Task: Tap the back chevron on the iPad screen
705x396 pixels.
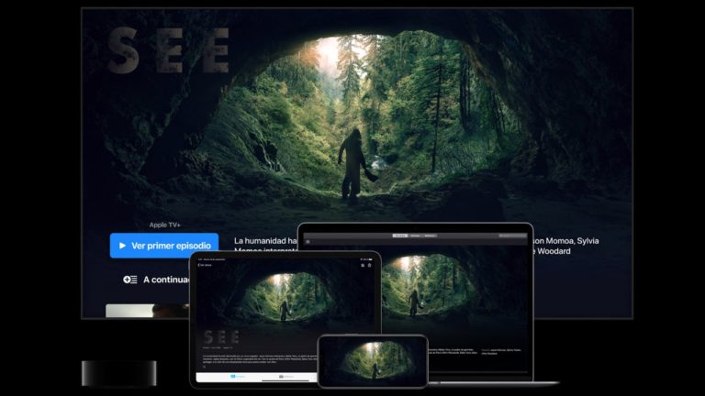Action: pyautogui.click(x=198, y=265)
